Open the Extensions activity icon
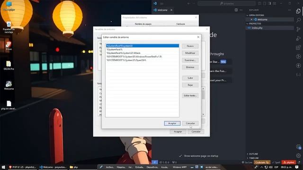Screen dimensions: 303x170 tap(298, 47)
